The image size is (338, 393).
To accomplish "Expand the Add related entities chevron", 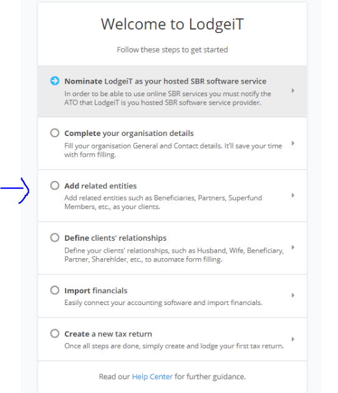I will coord(293,195).
